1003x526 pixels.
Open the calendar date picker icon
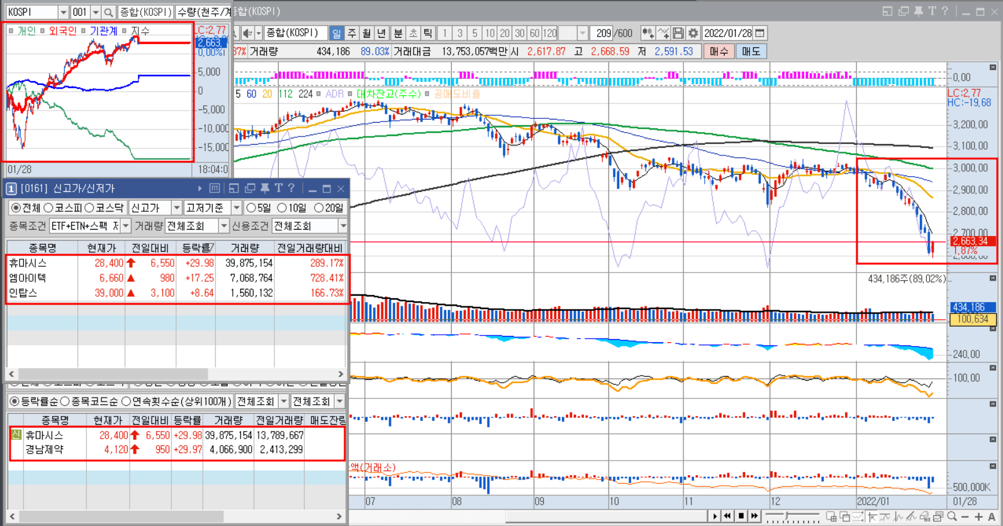point(760,33)
